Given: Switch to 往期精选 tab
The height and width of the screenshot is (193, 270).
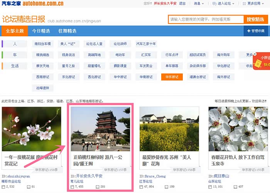Looking at the screenshot, I should pyautogui.click(x=67, y=31).
